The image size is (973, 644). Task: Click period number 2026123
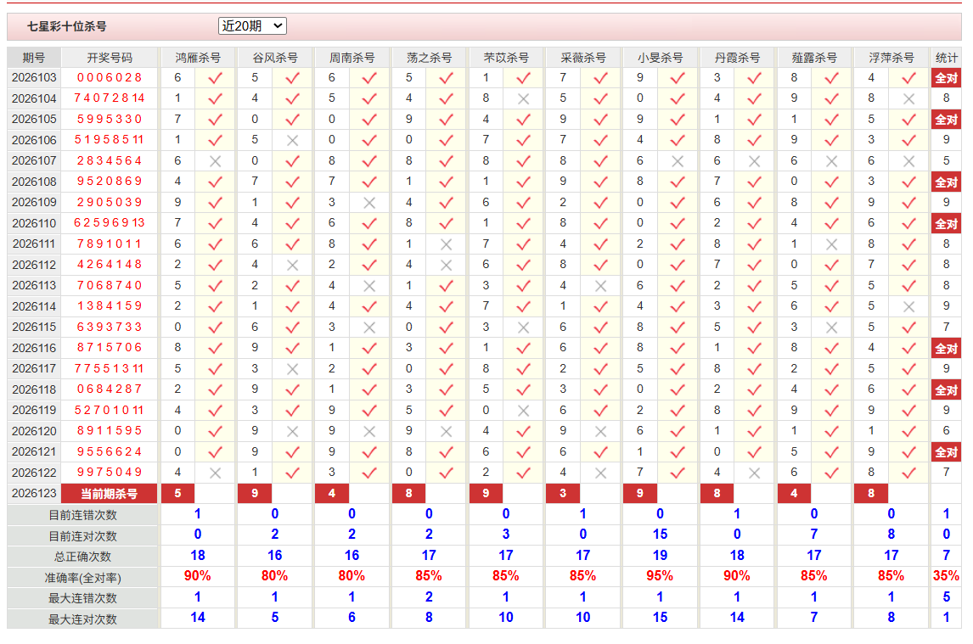[34, 493]
